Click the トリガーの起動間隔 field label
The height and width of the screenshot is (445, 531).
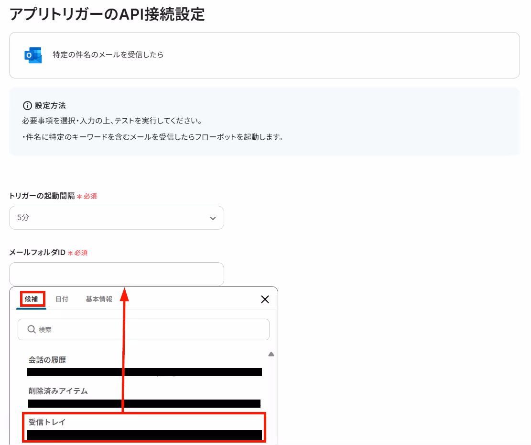click(42, 196)
